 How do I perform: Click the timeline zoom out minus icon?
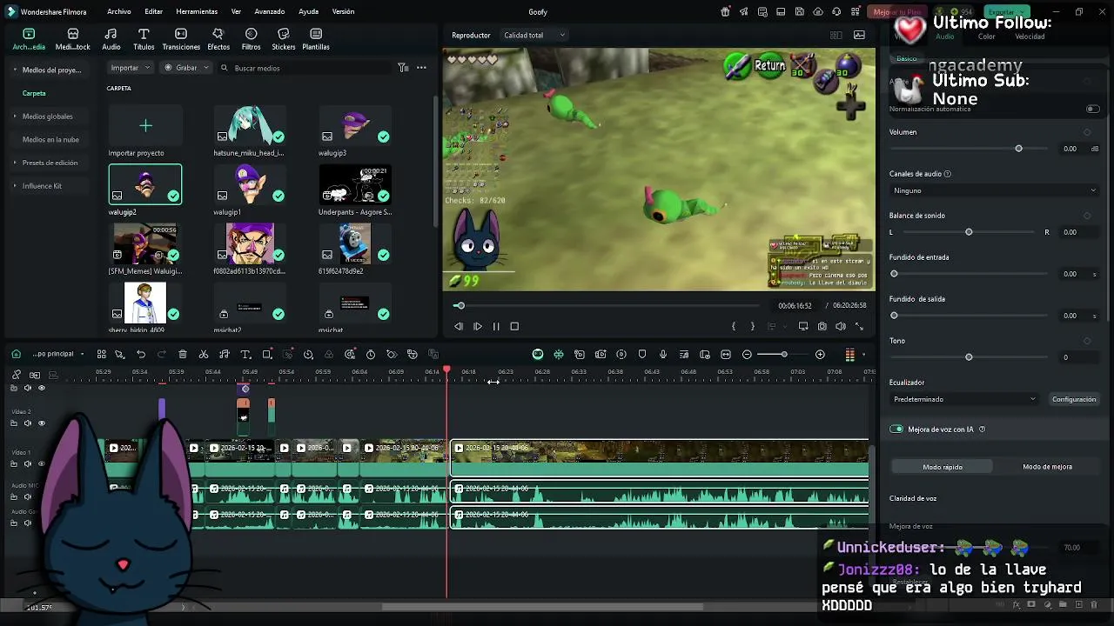click(747, 355)
